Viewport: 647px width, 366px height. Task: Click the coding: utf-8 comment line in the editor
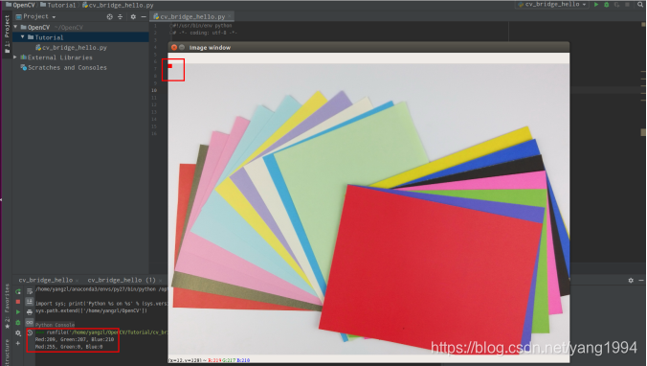point(205,33)
